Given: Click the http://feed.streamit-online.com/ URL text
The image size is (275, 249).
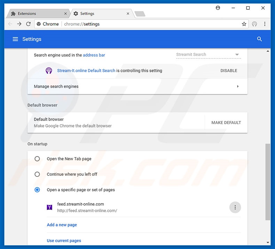Looking at the screenshot, I should click(x=87, y=210).
